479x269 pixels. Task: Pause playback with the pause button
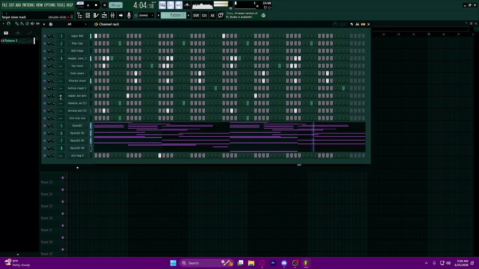[88, 5]
